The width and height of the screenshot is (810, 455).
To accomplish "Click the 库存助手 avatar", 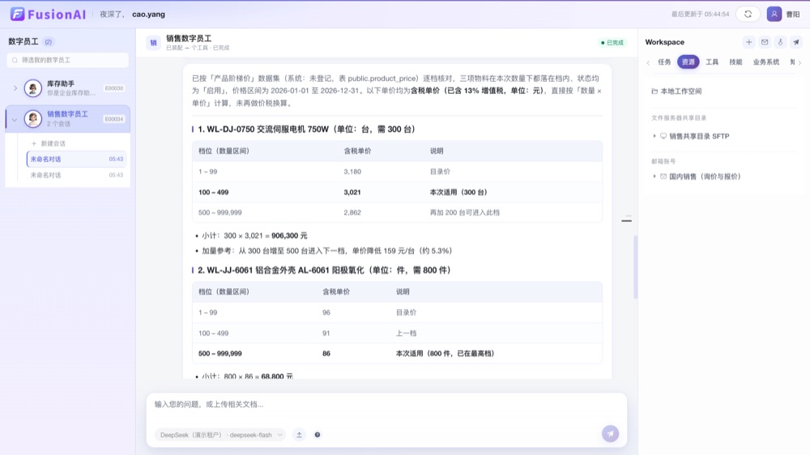I will (33, 87).
